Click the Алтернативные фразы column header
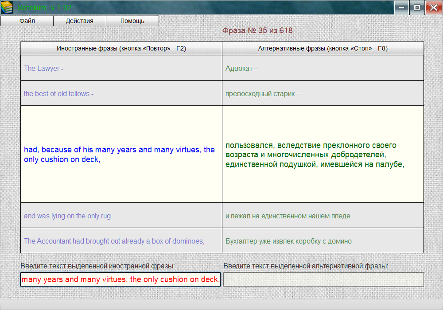The width and height of the screenshot is (443, 310). [323, 48]
